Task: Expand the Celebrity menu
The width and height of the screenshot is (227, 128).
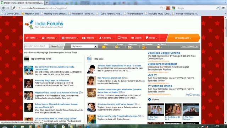Action: 106,38
